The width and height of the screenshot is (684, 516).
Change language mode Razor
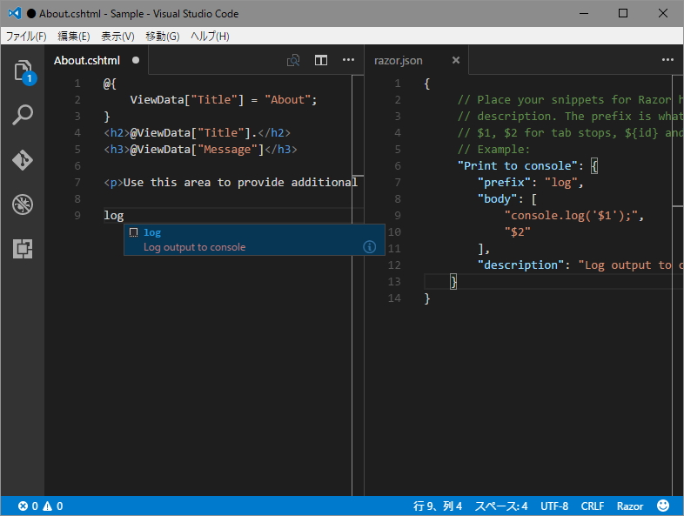click(x=629, y=506)
